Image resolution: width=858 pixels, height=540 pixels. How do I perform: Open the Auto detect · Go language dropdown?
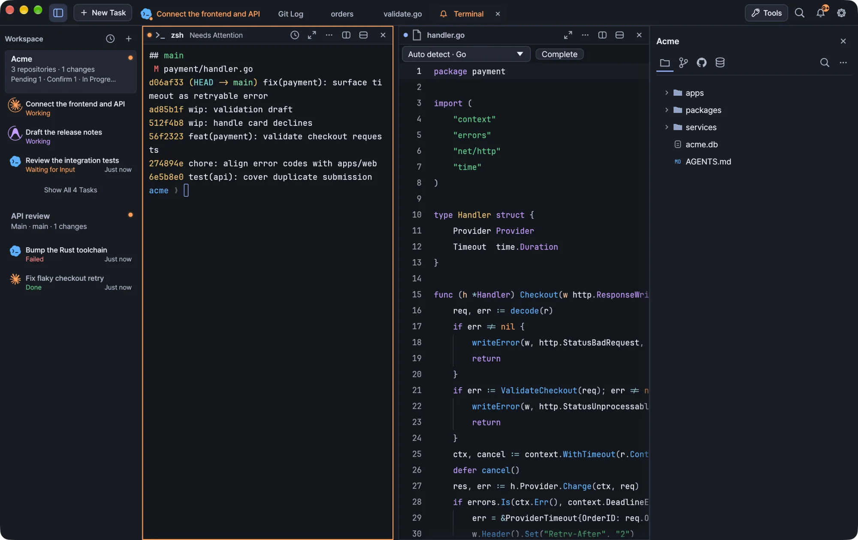pos(466,54)
